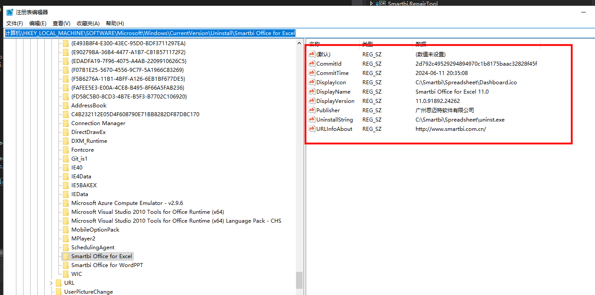Select the MobileOptionPack key
This screenshot has height=295, width=595.
click(x=95, y=230)
